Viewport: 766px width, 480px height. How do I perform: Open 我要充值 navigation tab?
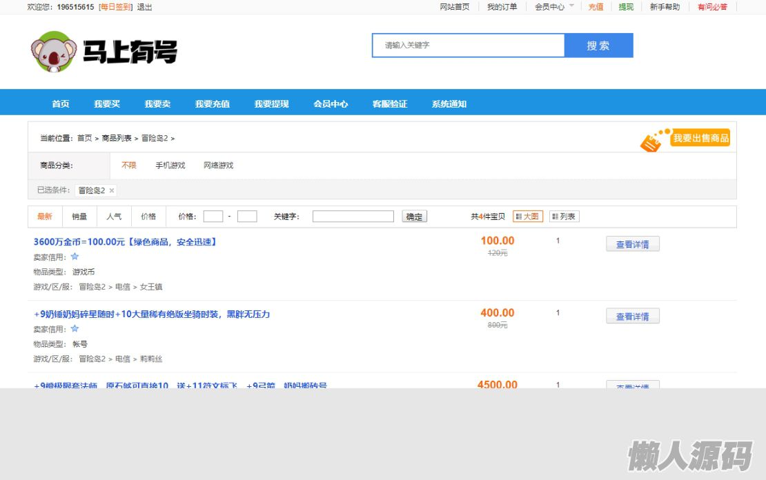[x=212, y=104]
